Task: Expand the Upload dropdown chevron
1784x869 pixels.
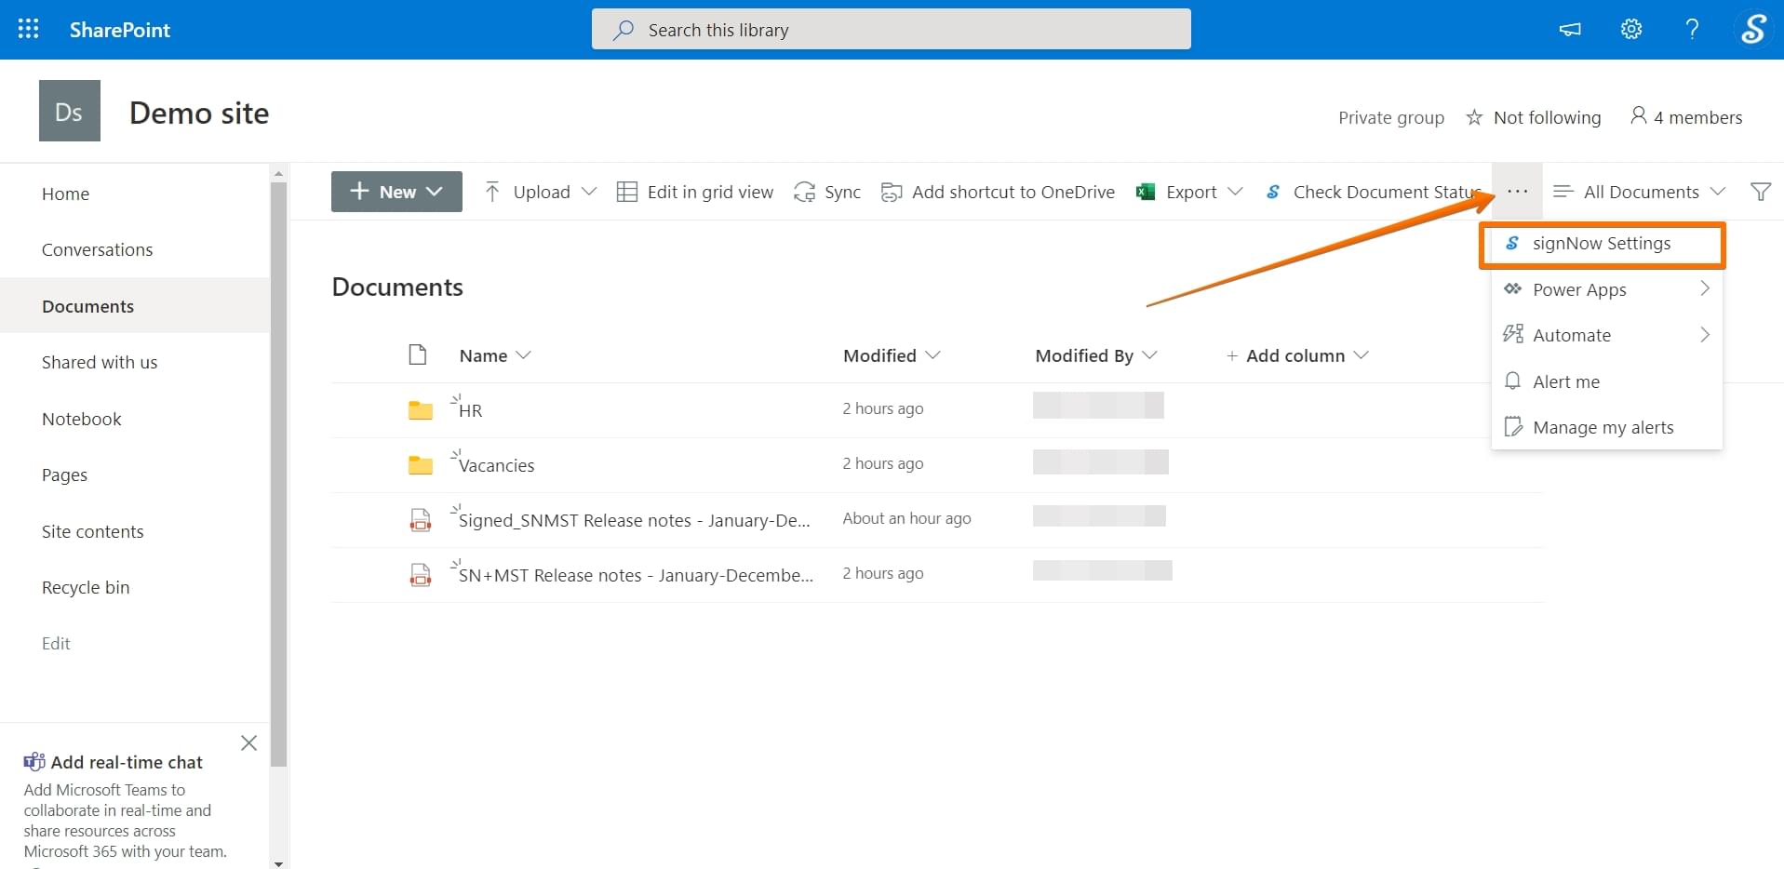Action: click(589, 192)
